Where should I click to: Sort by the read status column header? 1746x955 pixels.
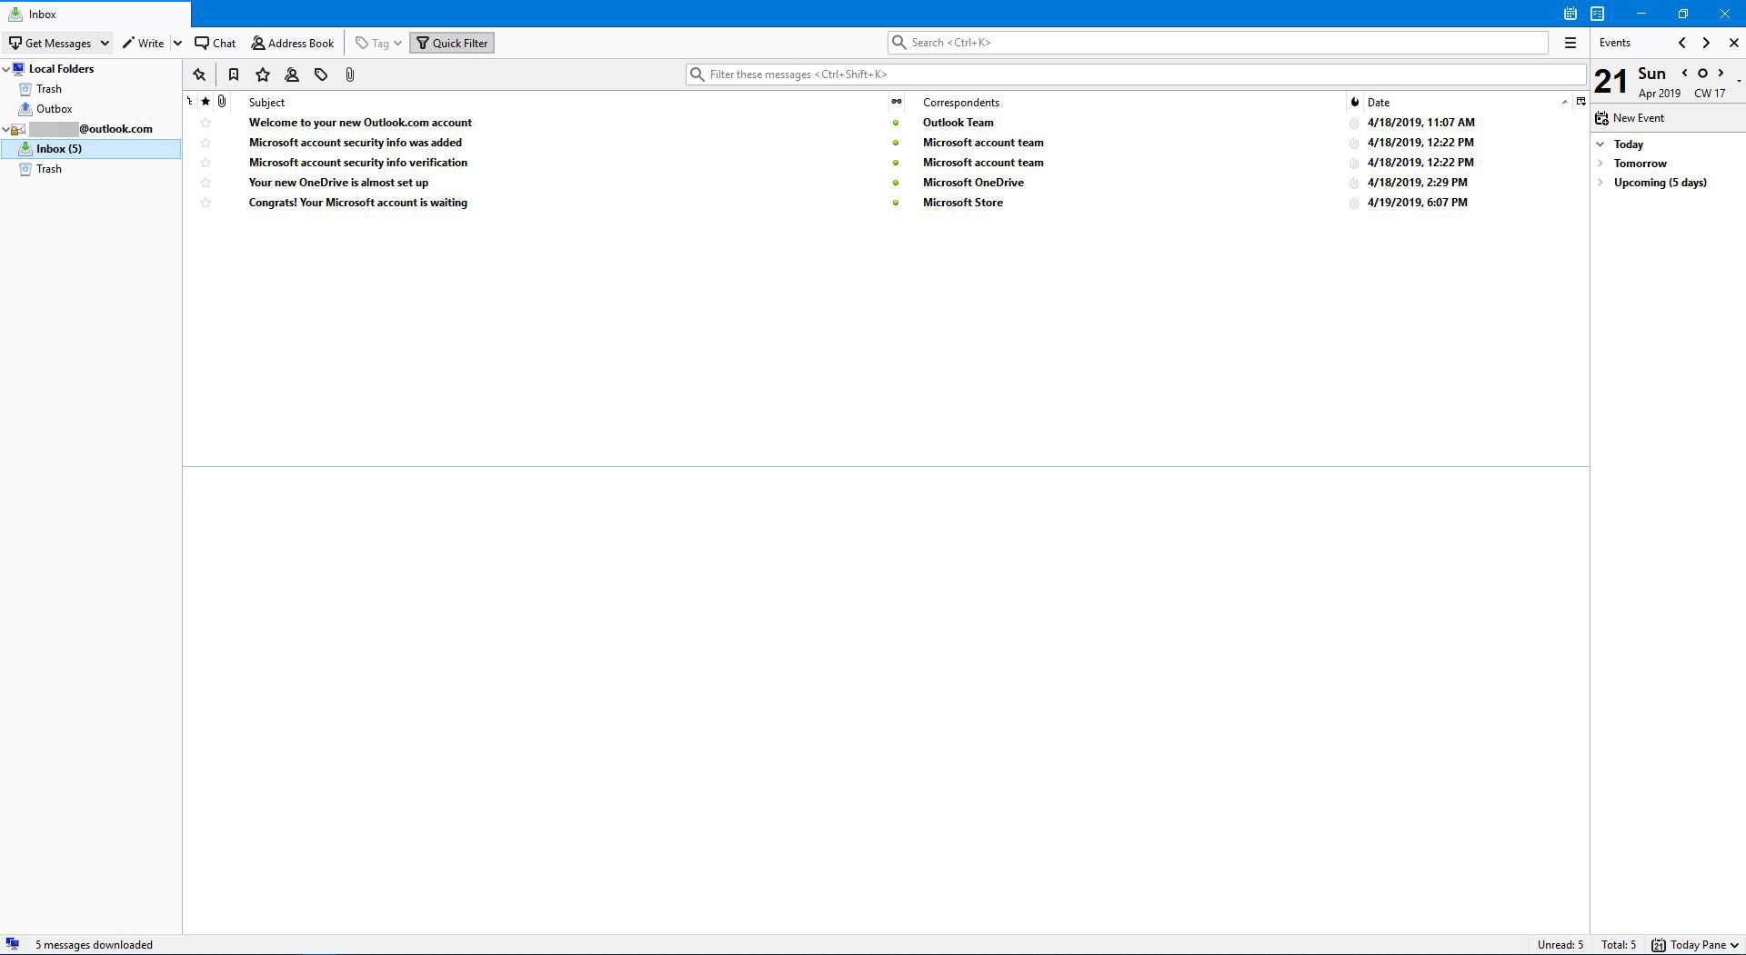(x=897, y=102)
